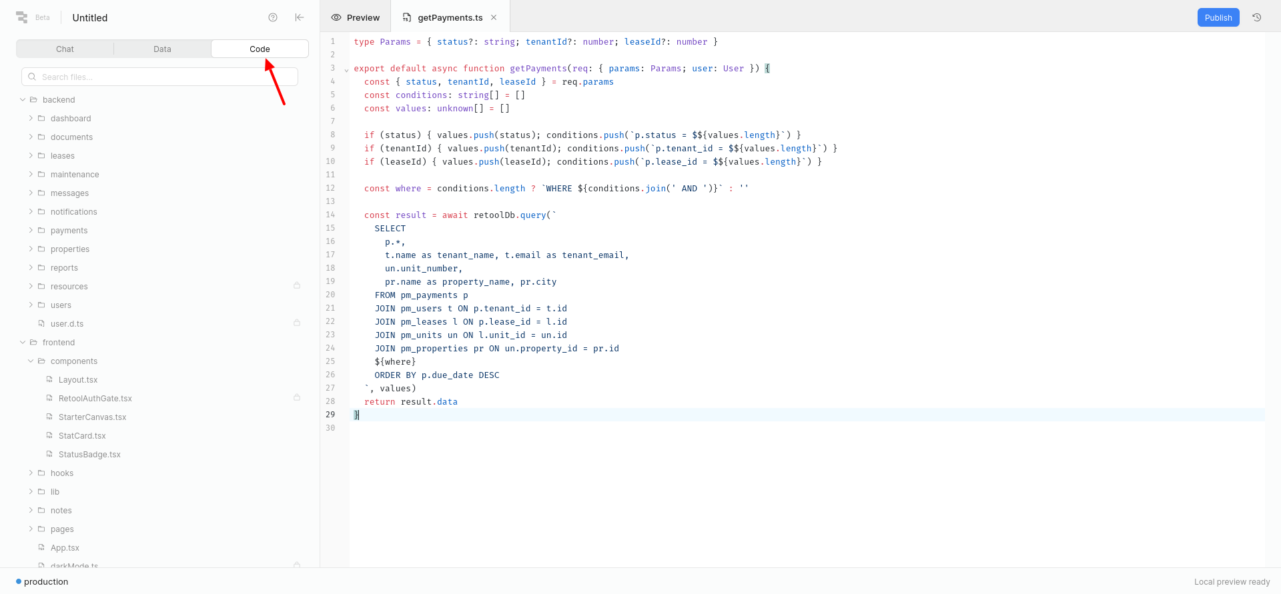
Task: Collapse the components folder chevron
Action: click(x=31, y=361)
